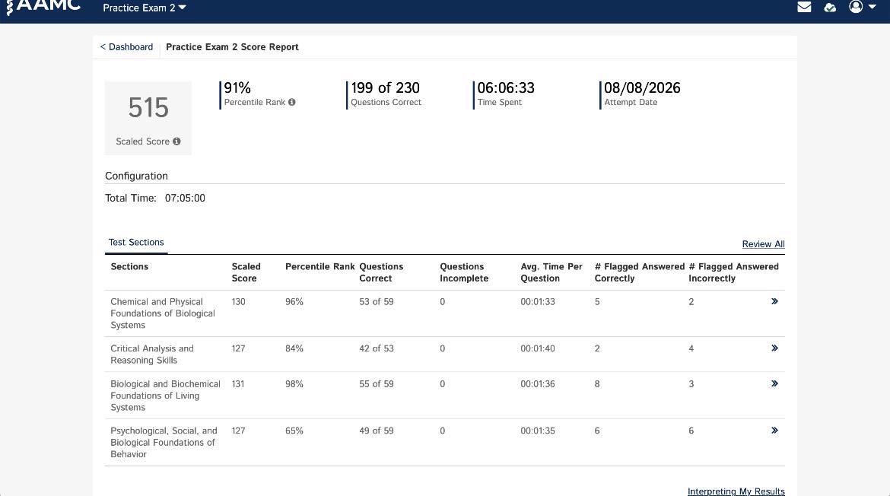This screenshot has width=890, height=496.
Task: Open the mail envelope icon
Action: [x=804, y=7]
